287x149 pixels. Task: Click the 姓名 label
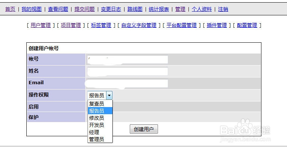point(33,71)
